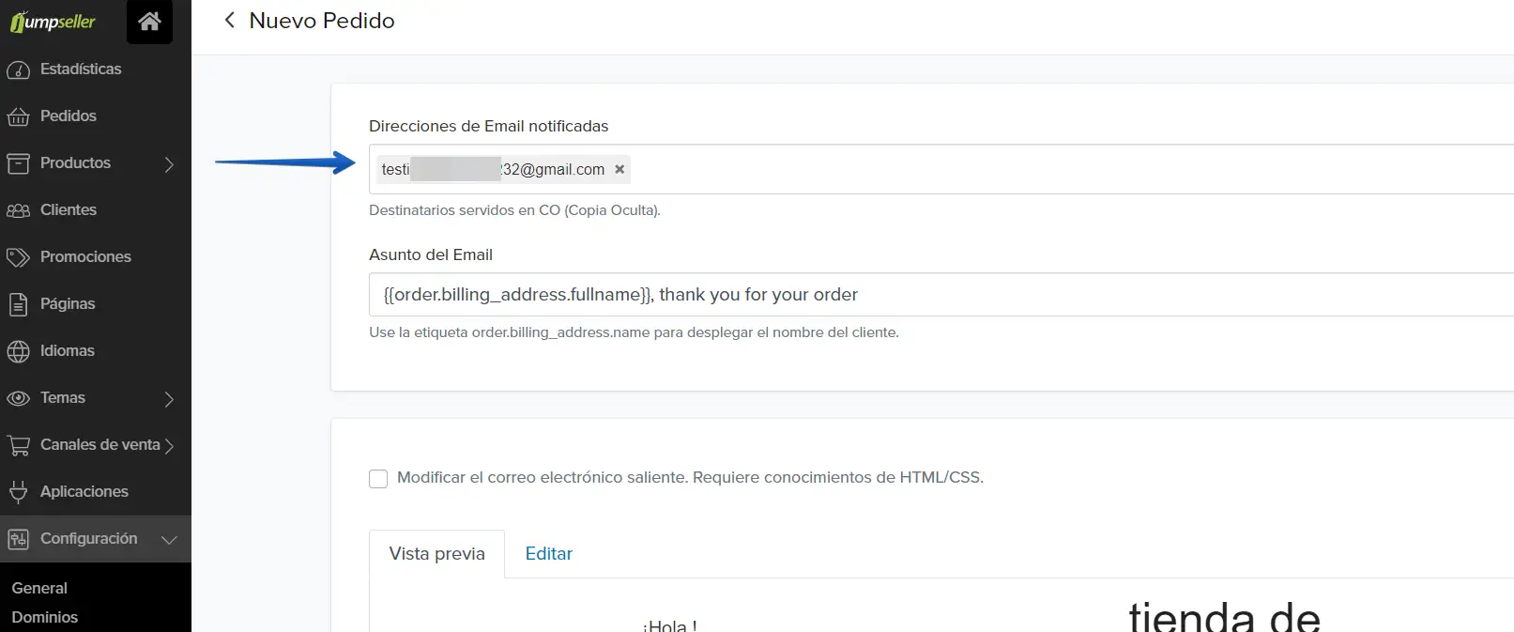Viewport: 1514px width, 632px height.
Task: Collapse the Configuración section
Action: (169, 540)
